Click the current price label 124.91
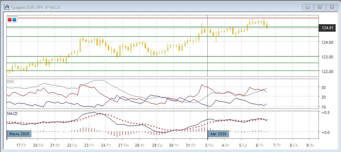The image size is (341, 152). tap(327, 28)
